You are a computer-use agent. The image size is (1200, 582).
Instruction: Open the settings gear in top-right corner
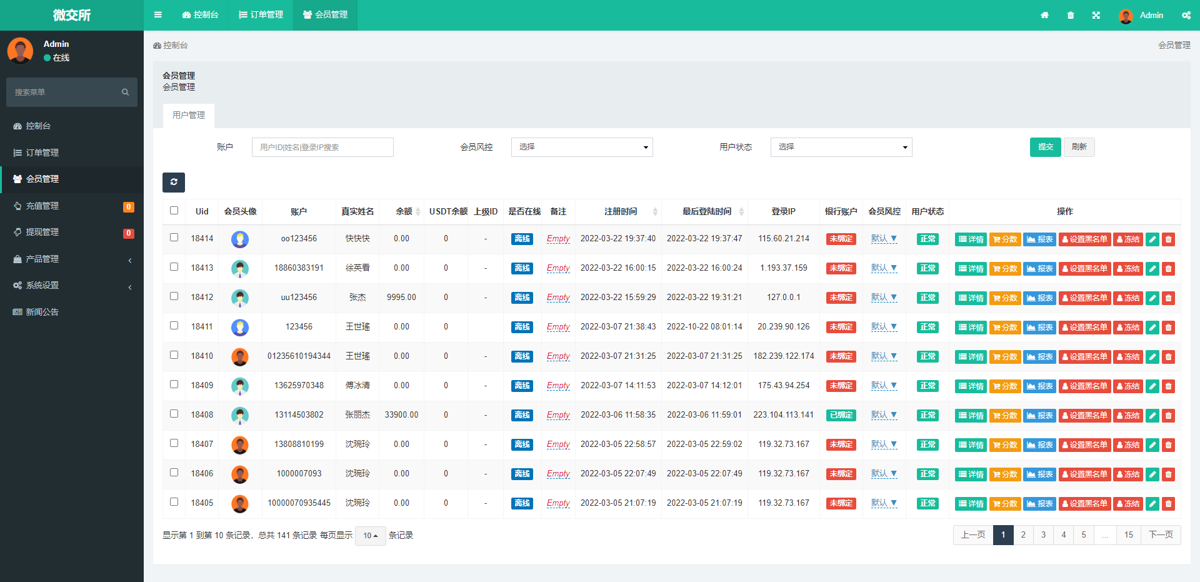click(x=1186, y=15)
